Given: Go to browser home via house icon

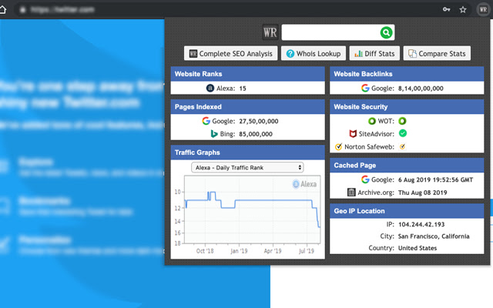Looking at the screenshot, I should pyautogui.click(x=2, y=10).
